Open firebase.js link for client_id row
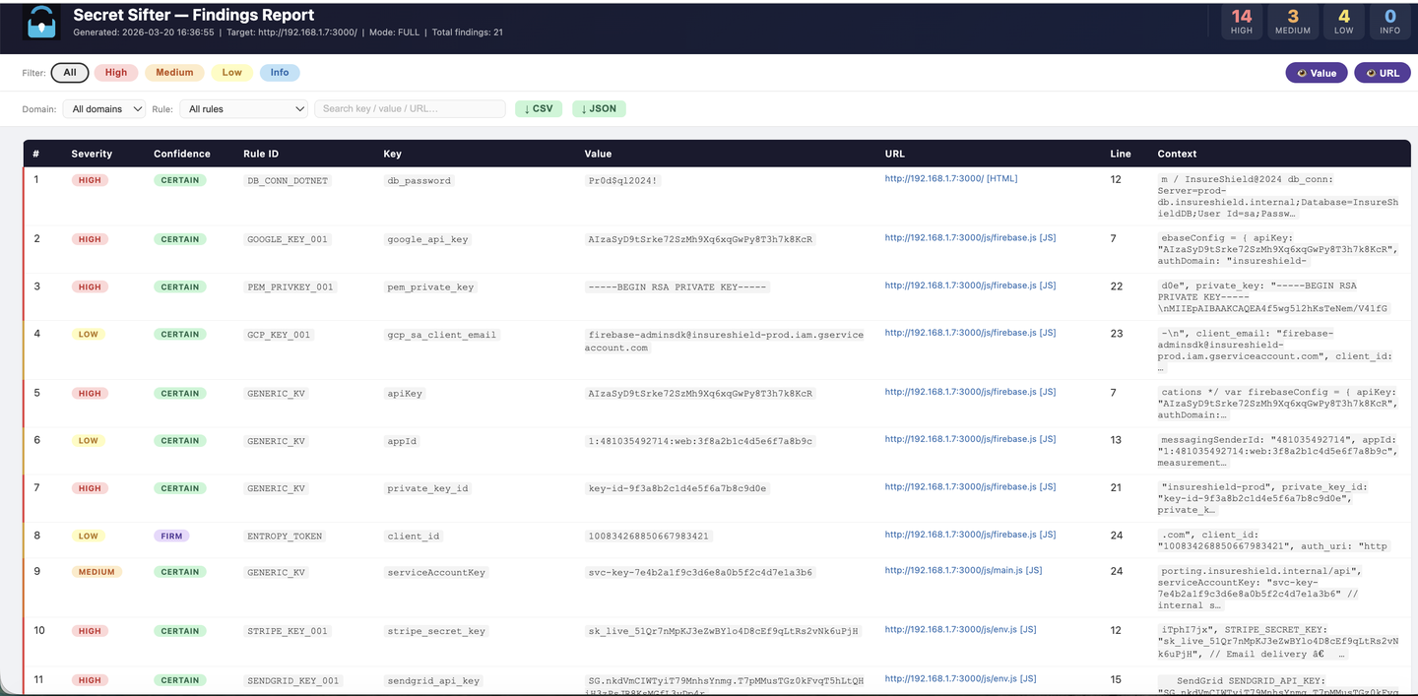The image size is (1418, 696). pos(970,535)
